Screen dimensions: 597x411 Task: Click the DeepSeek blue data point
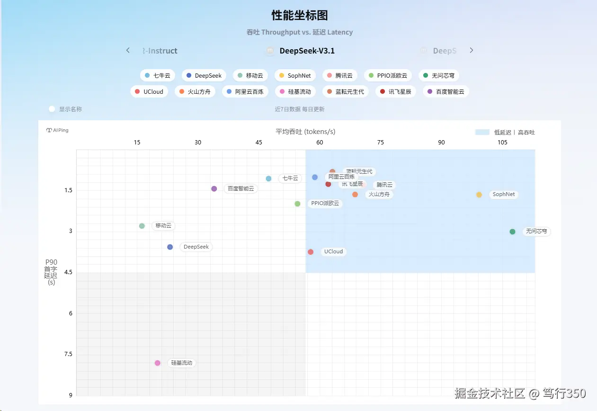[170, 247]
